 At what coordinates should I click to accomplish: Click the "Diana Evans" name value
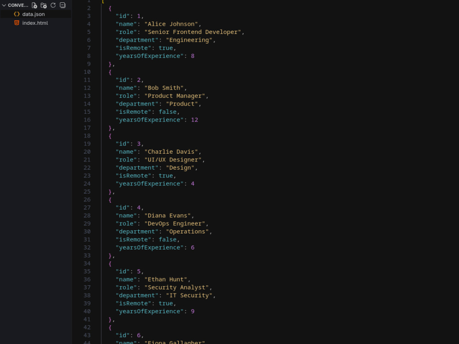tap(168, 216)
